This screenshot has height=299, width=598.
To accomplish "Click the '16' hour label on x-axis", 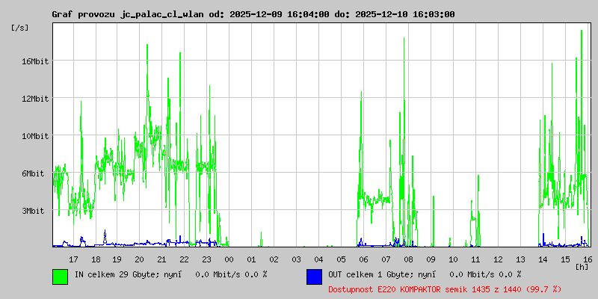I will point(587,259).
